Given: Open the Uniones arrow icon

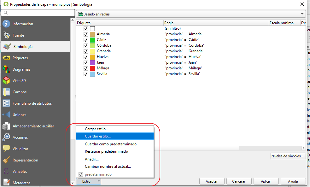Looking at the screenshot, I should [x=6, y=114].
